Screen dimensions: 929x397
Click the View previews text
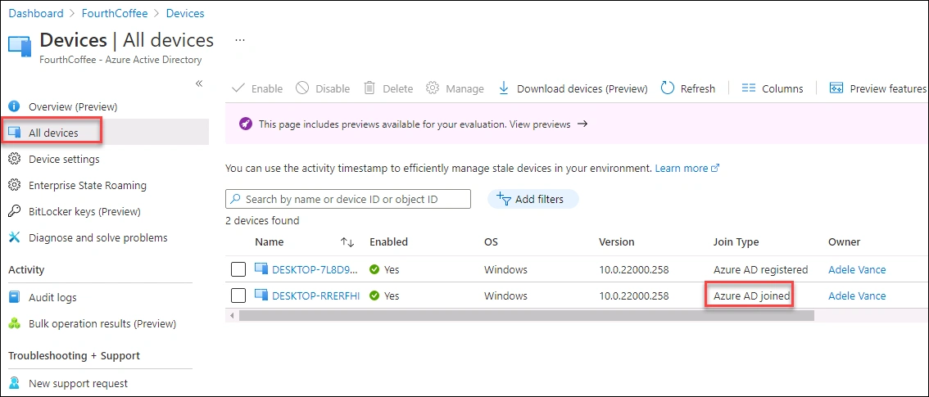click(x=542, y=124)
